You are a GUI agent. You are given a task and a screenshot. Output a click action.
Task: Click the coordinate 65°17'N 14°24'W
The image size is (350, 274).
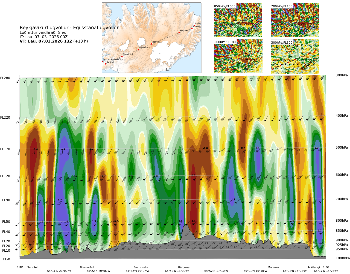click(x=326, y=271)
